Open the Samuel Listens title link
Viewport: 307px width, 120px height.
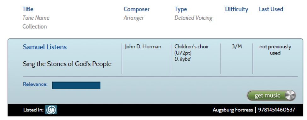tap(45, 47)
